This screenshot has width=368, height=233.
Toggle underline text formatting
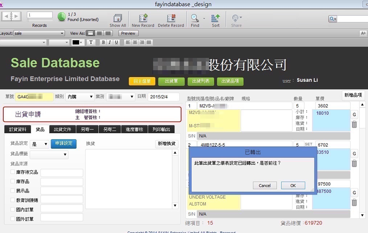coord(116,42)
